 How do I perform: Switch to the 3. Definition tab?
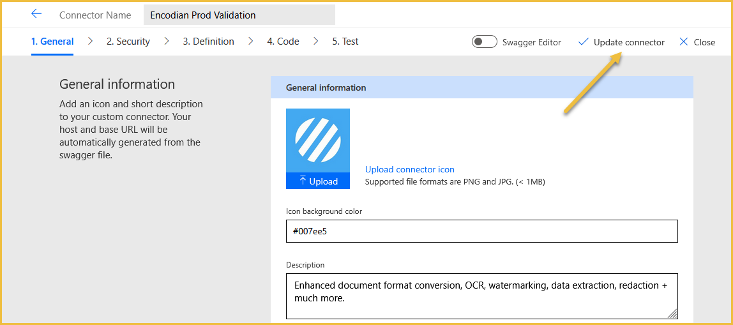[x=209, y=42]
